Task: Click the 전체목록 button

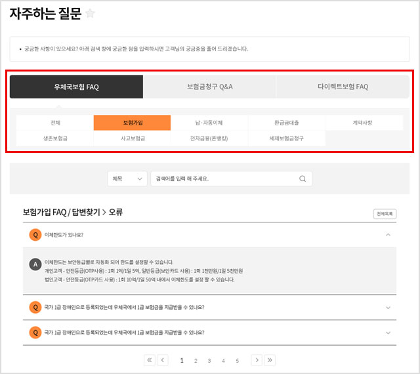Action: [x=385, y=214]
